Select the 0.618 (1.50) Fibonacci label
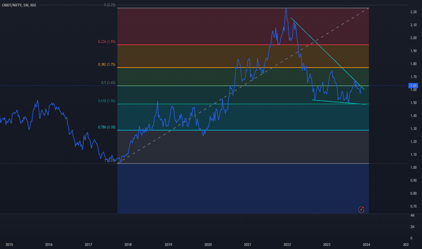Viewport: 422px width, 249px height. coord(106,101)
